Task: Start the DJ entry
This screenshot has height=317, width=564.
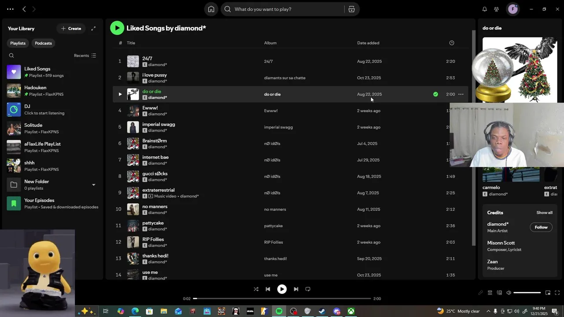Action: click(53, 110)
